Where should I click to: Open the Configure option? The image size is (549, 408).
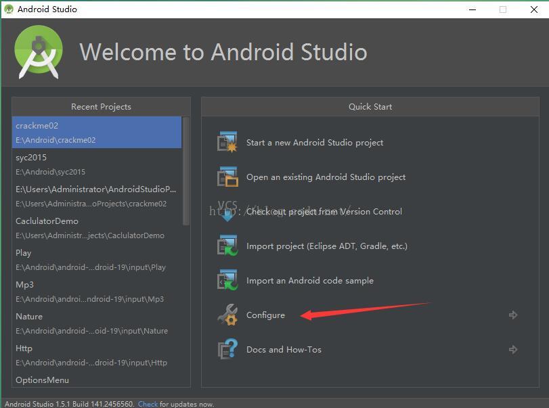[x=265, y=315]
